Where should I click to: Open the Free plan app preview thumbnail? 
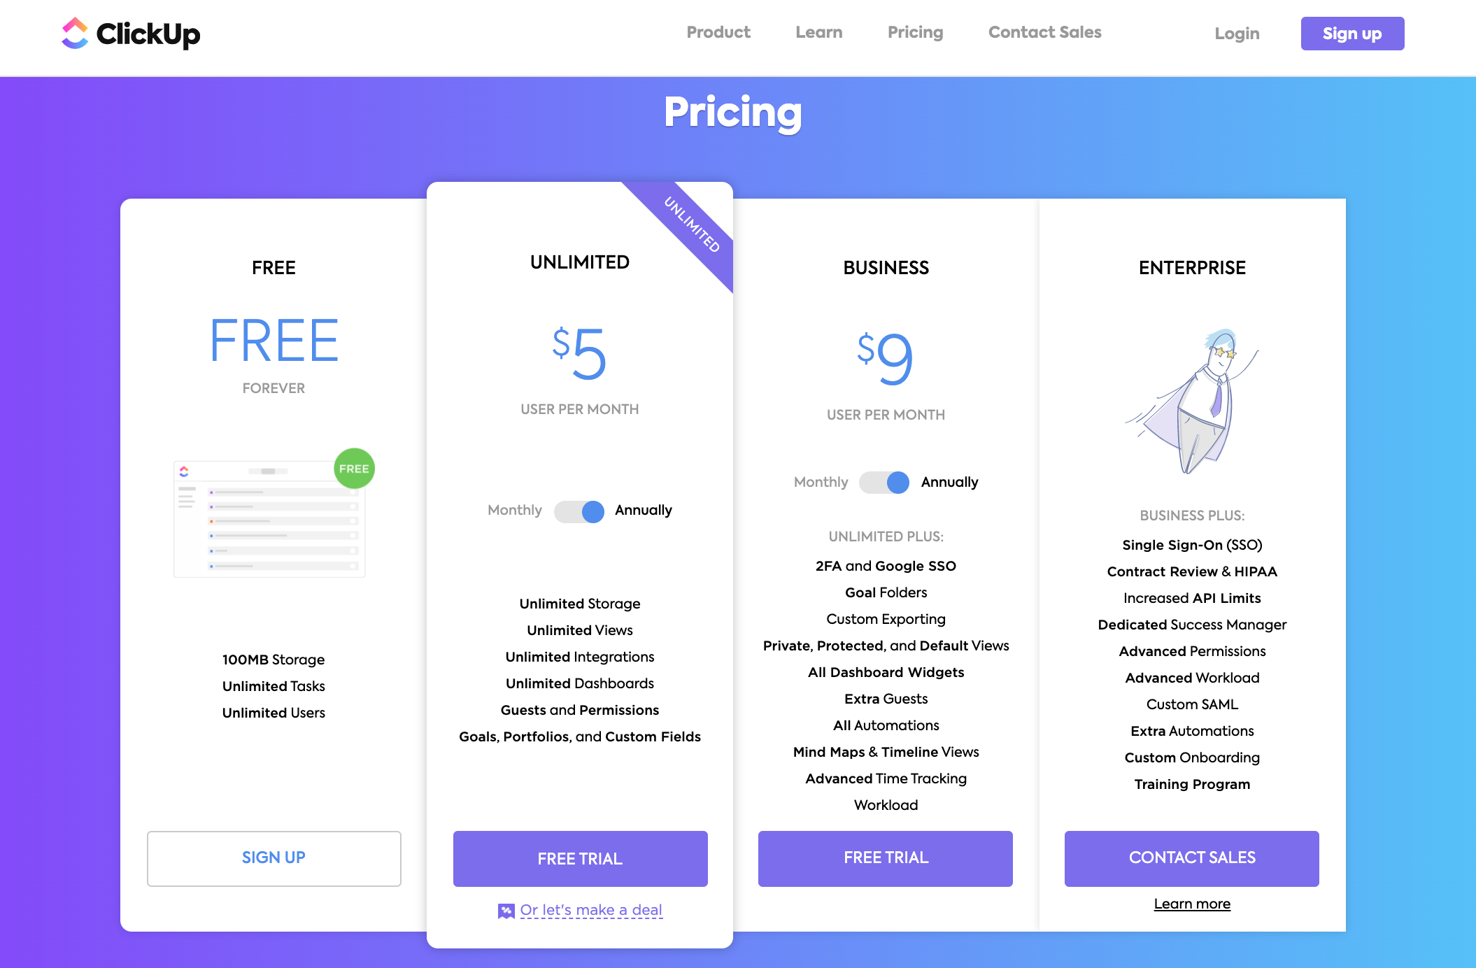tap(269, 519)
